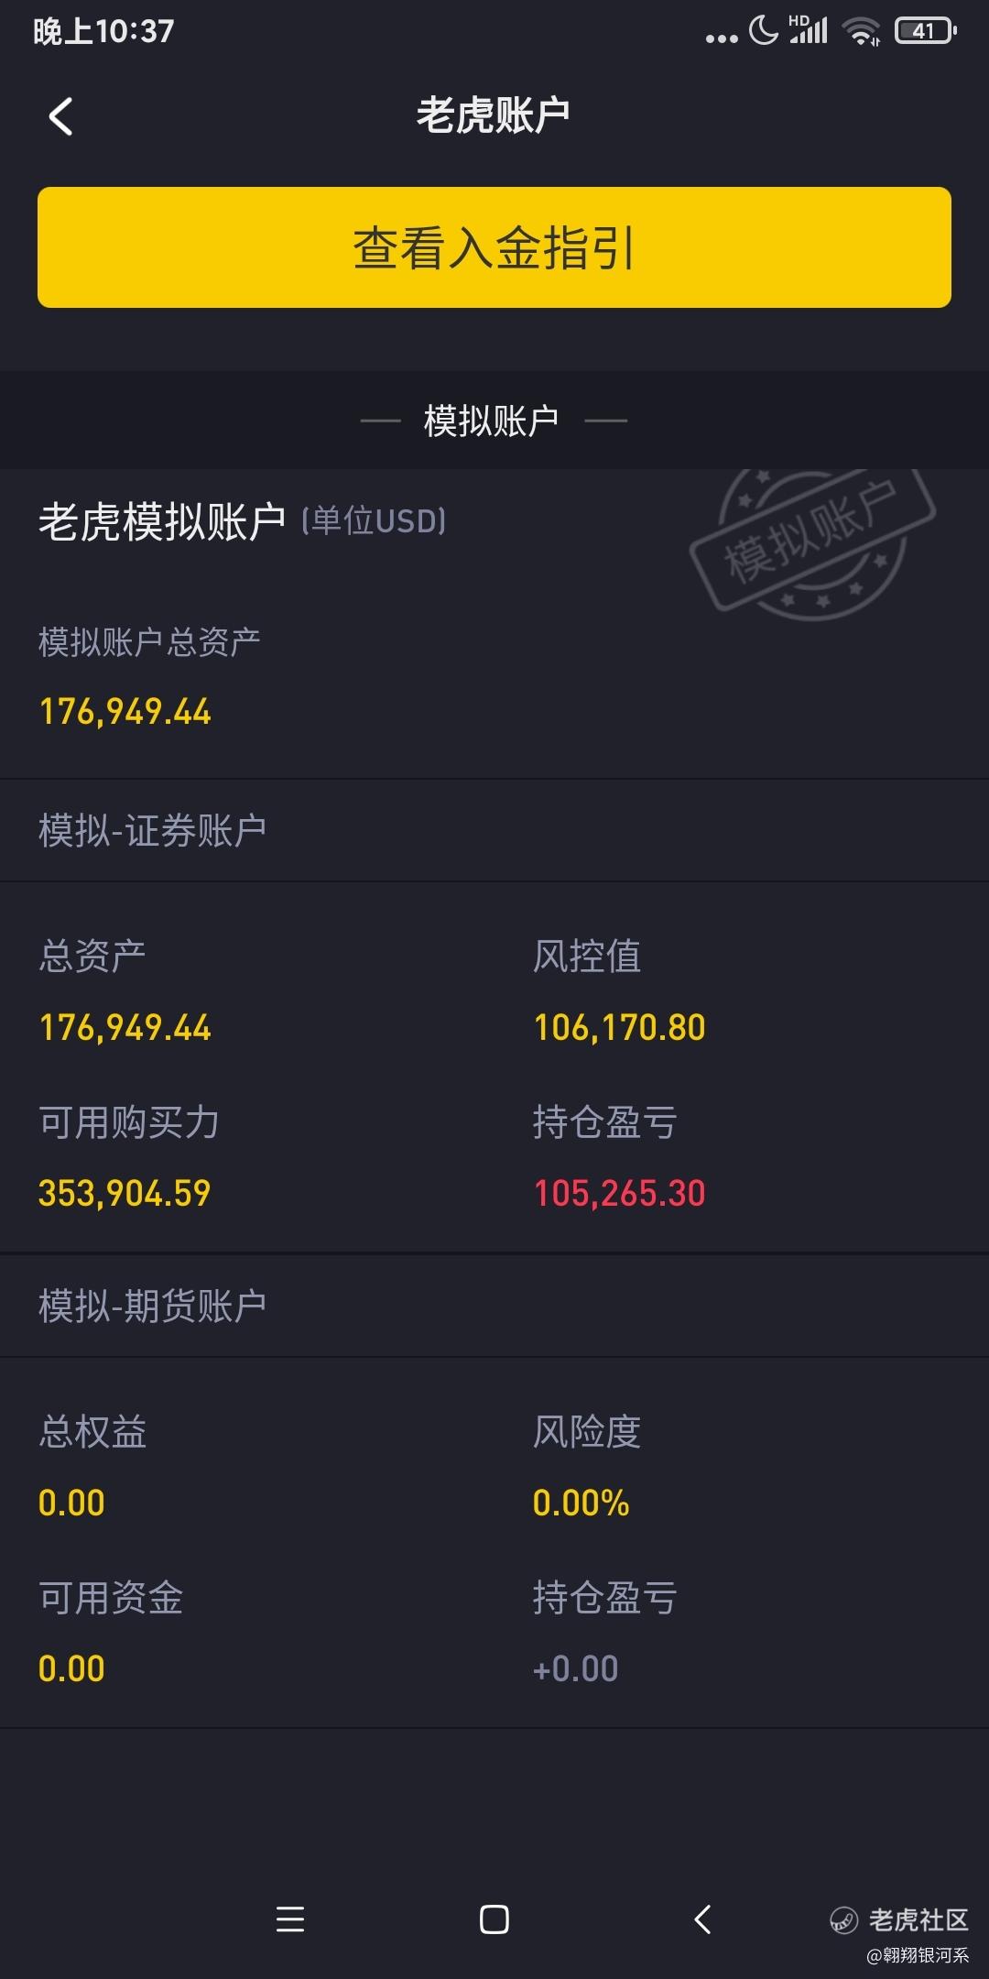Tap the moon do-not-disturb status icon
This screenshot has height=1979, width=989.
763,30
